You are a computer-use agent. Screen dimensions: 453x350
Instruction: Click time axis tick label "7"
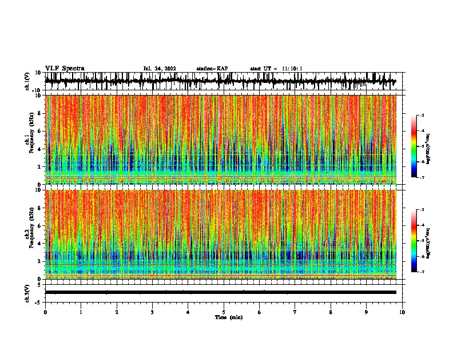click(x=295, y=312)
